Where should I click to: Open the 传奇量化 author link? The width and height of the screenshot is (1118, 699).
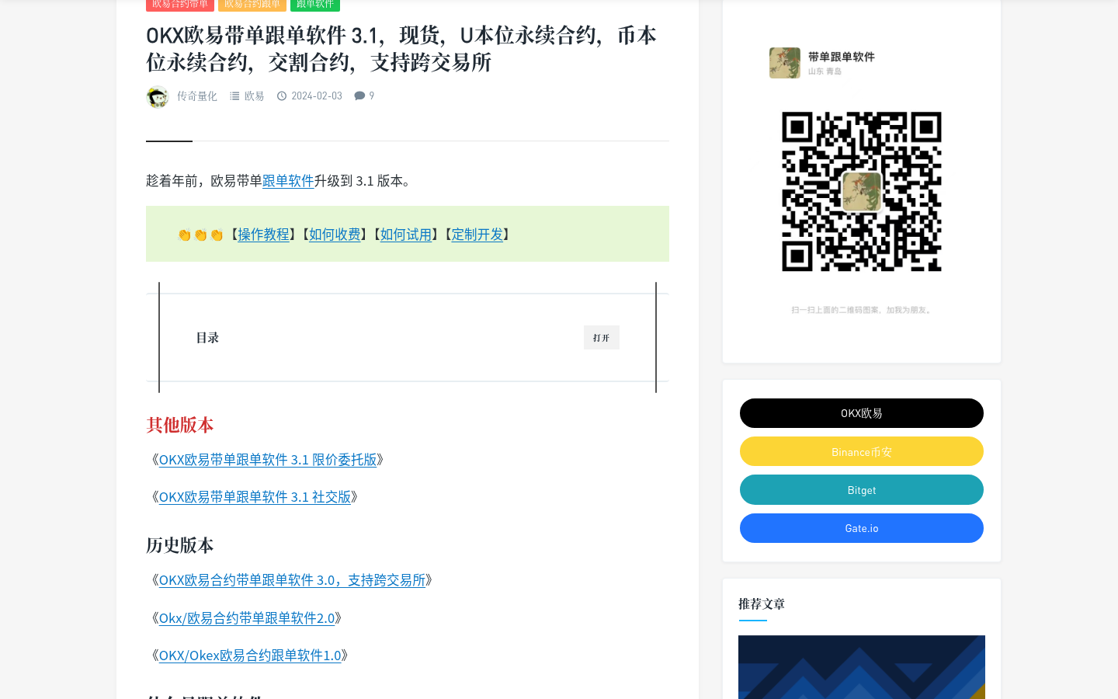197,96
